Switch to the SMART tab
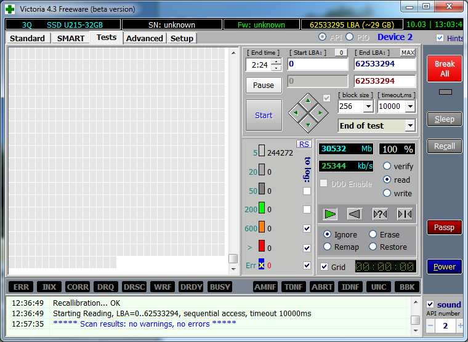Image resolution: width=468 pixels, height=342 pixels. [71, 39]
